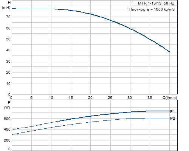Click the 15 tick on flow axis
Viewport: 189px width, 151px height.
(71, 98)
